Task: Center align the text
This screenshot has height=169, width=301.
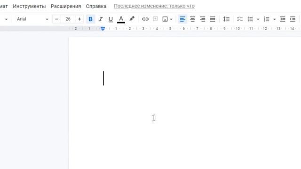Action: pos(192,19)
